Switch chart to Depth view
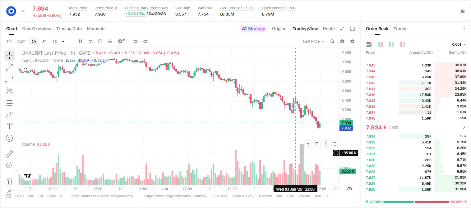Viewport: 471px width, 208px height. pyautogui.click(x=329, y=29)
